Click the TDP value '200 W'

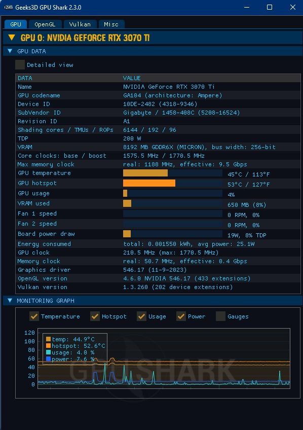pos(132,138)
